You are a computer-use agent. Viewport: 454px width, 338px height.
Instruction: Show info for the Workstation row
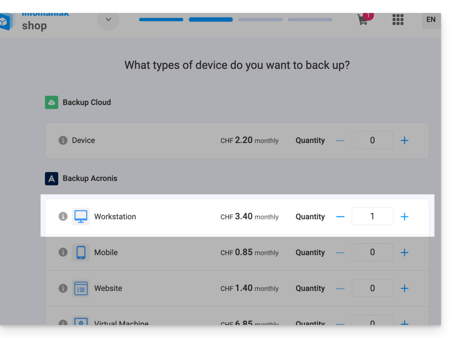(x=63, y=216)
